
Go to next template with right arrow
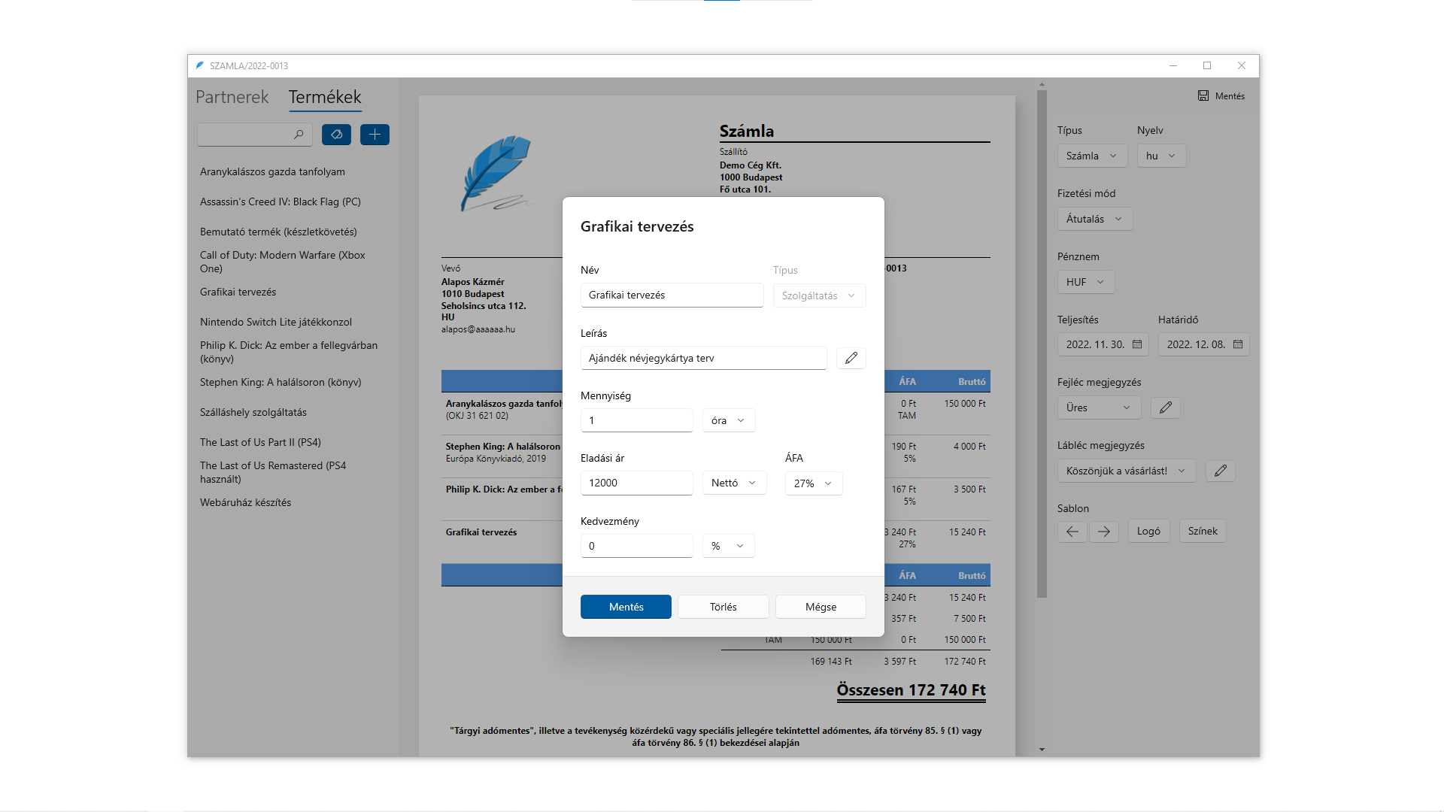(1103, 532)
